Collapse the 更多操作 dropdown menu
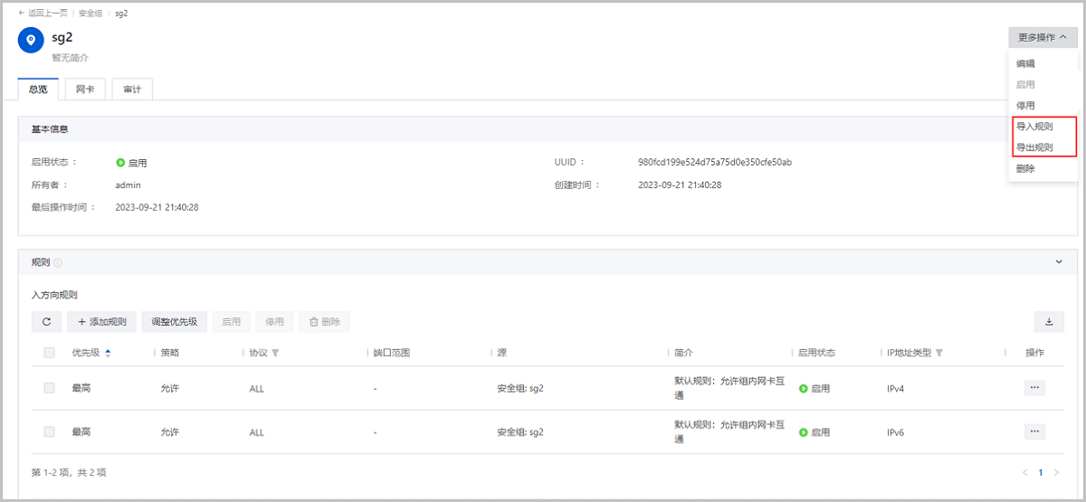The height and width of the screenshot is (502, 1086). pyautogui.click(x=1042, y=38)
